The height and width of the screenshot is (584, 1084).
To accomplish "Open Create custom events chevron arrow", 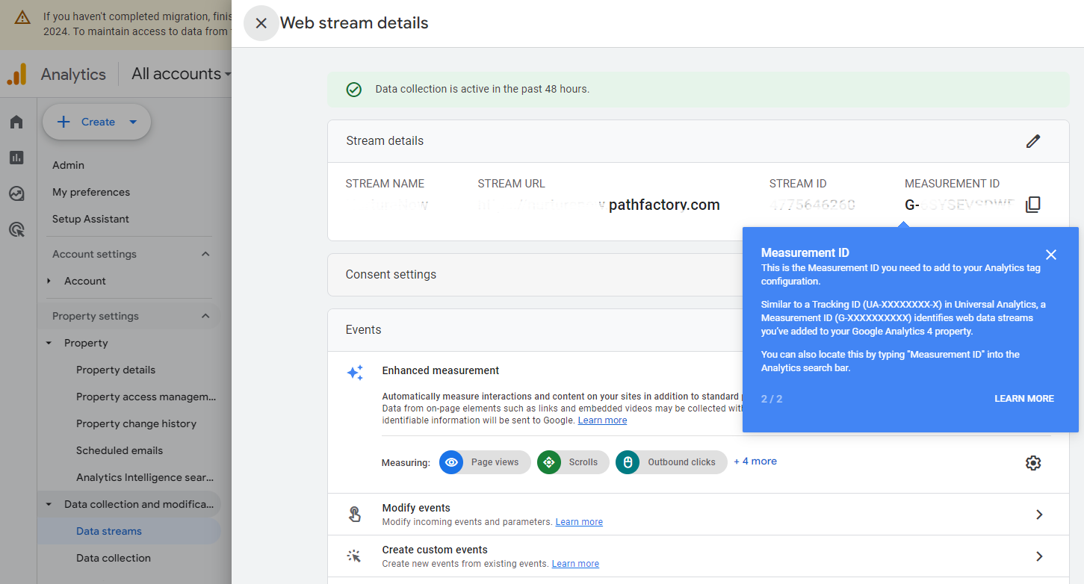I will pyautogui.click(x=1039, y=556).
